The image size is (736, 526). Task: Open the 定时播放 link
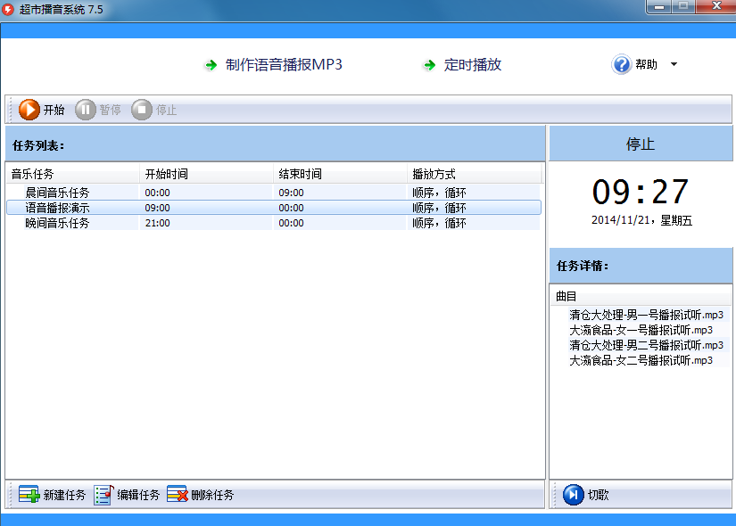pyautogui.click(x=472, y=64)
